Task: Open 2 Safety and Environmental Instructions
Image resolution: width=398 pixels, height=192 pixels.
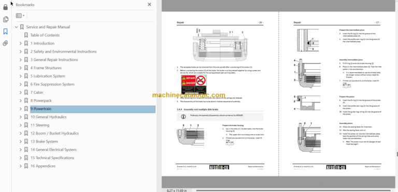Action: (x=63, y=52)
